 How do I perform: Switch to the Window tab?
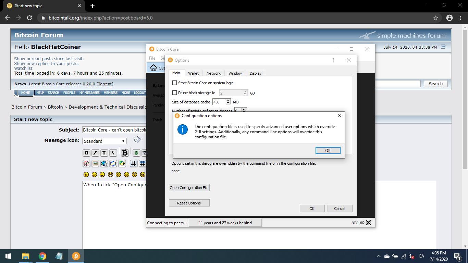[235, 73]
